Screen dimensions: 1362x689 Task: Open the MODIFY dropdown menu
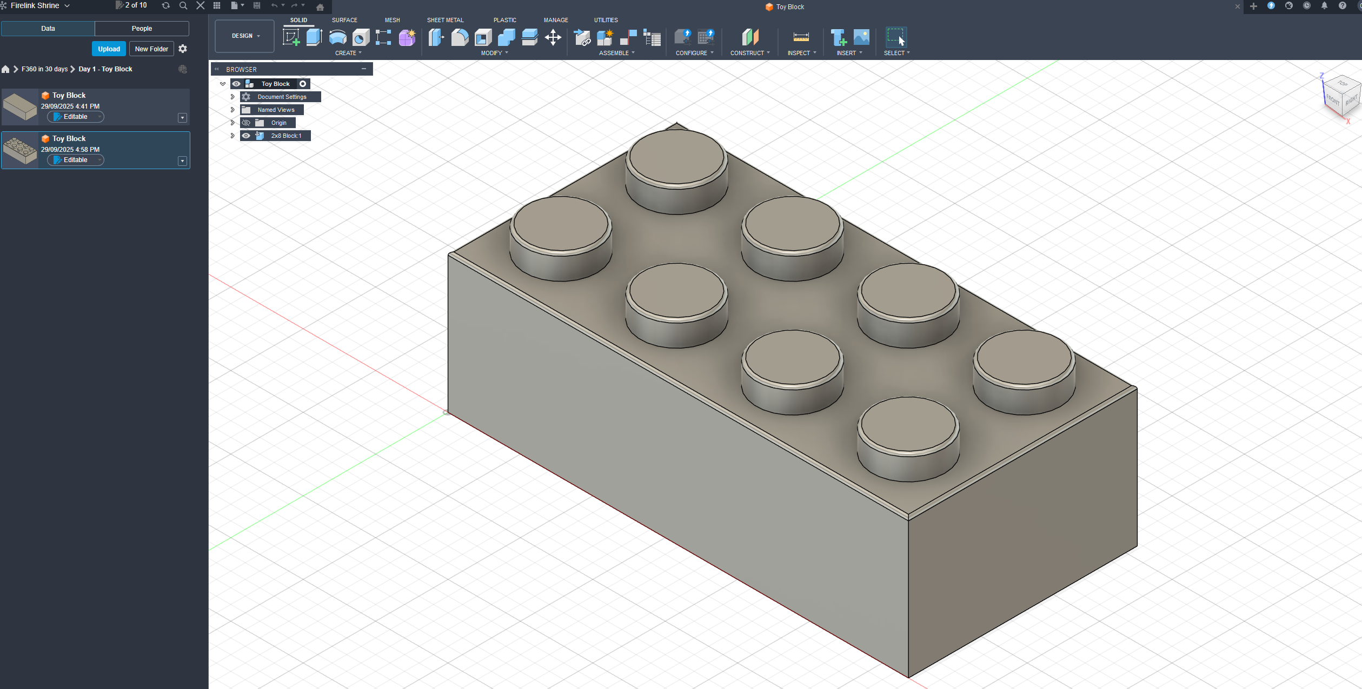[x=494, y=53]
